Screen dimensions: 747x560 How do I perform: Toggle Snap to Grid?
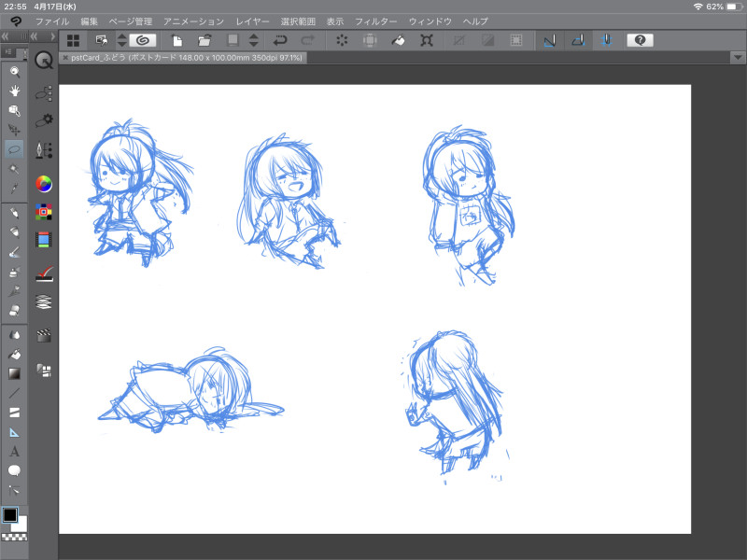(x=606, y=40)
